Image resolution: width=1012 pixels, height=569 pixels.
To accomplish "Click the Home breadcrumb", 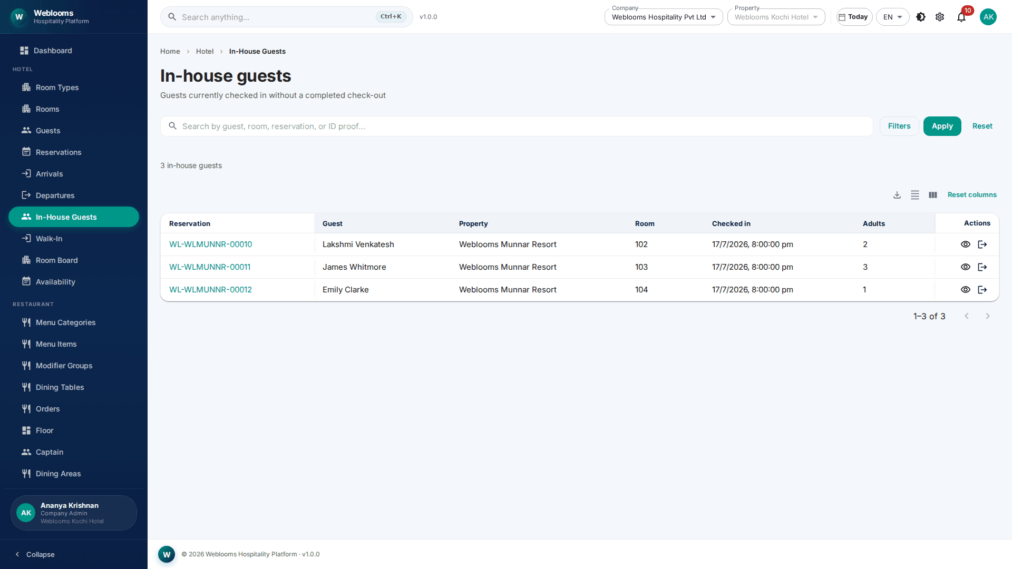I will [170, 52].
